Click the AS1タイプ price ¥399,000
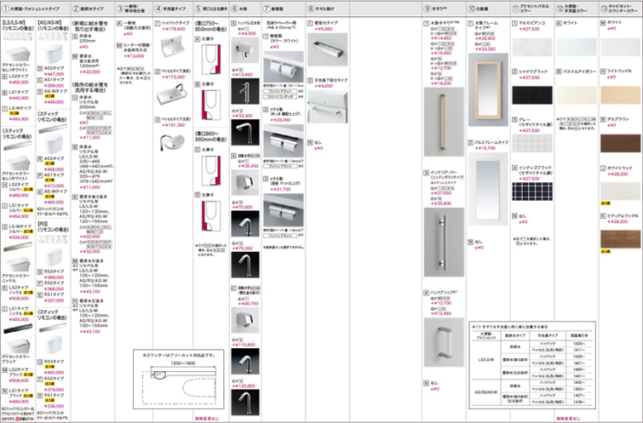This screenshot has height=423, width=643. [x=55, y=85]
